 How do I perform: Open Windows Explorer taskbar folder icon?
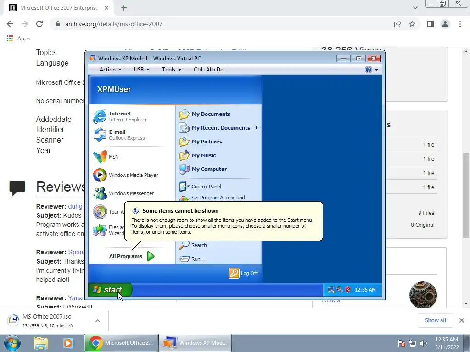41,343
